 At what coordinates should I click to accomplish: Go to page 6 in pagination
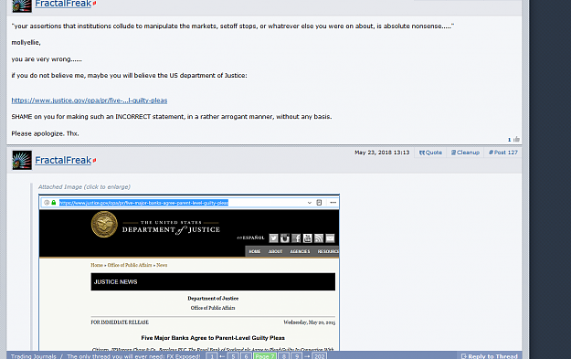pos(246,356)
